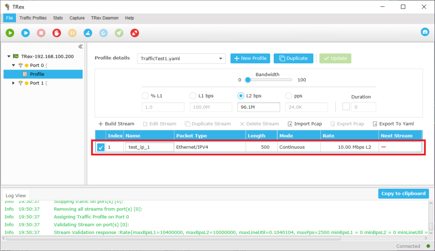Viewport: 435px width, 251px height.
Task: Click the Update button
Action: 335,58
